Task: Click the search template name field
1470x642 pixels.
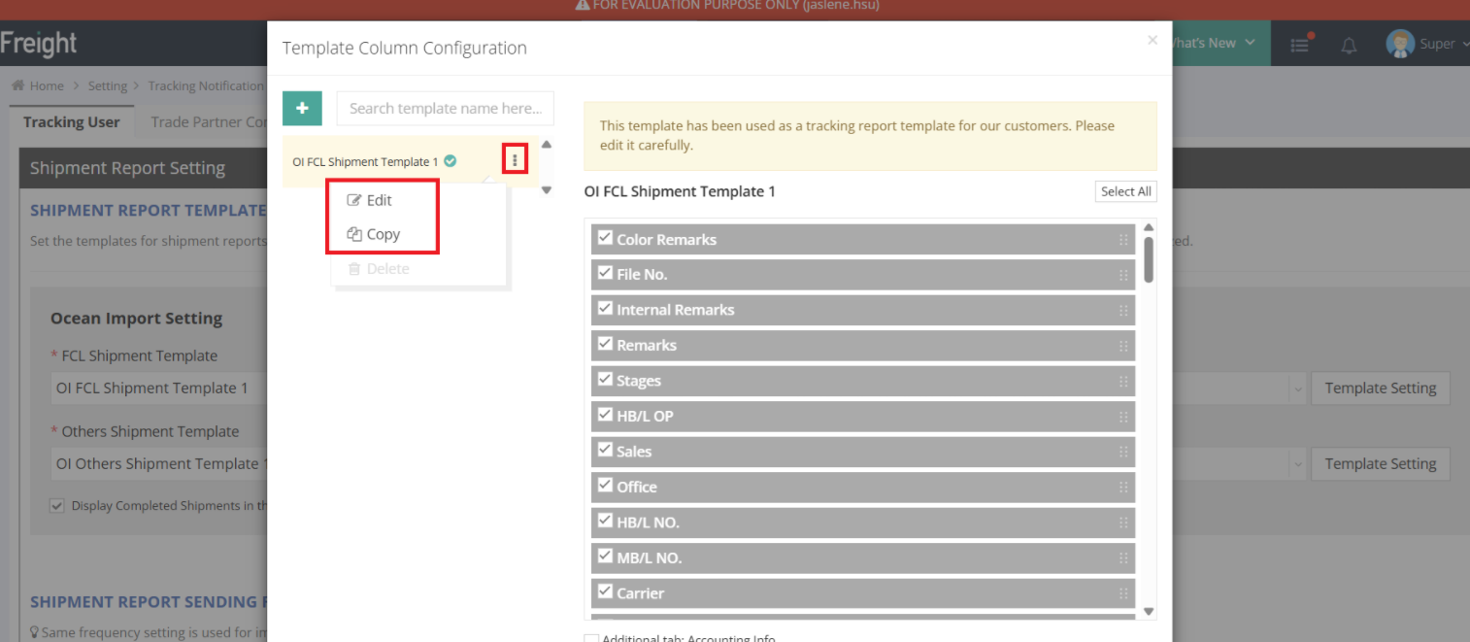Action: [x=445, y=109]
